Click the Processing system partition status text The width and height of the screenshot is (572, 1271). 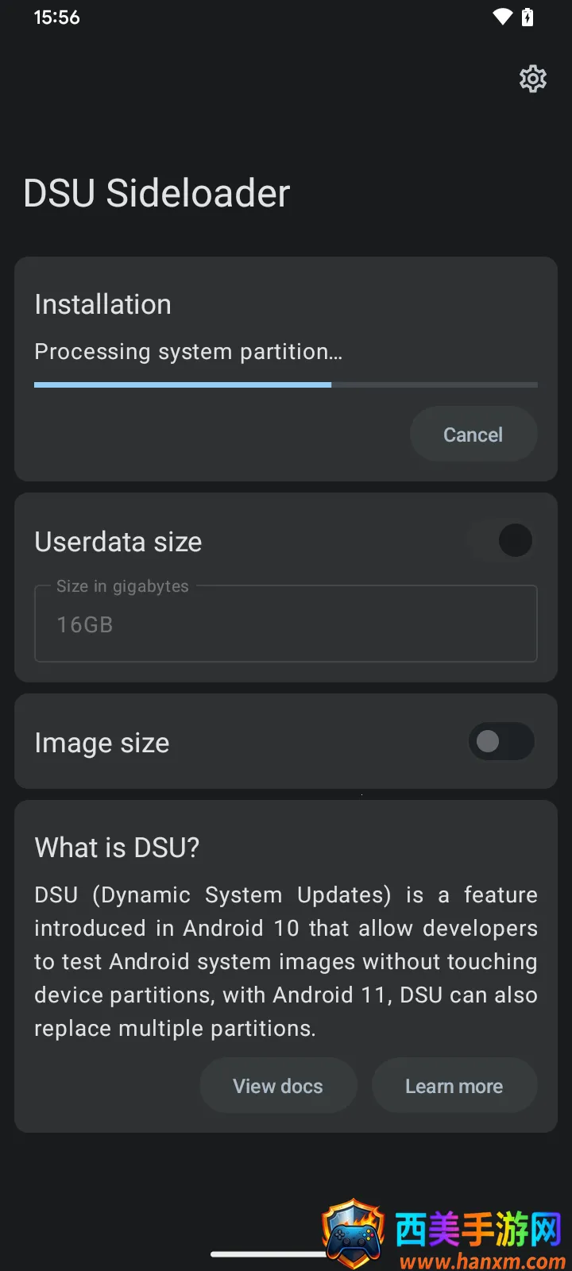[188, 352]
